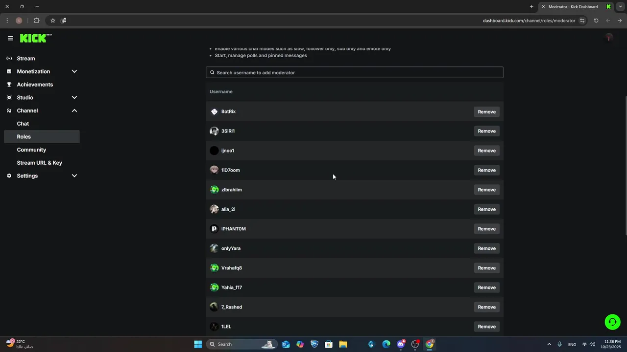Click the Studio icon in the sidebar
Screen dimensions: 627x352
click(9, 97)
